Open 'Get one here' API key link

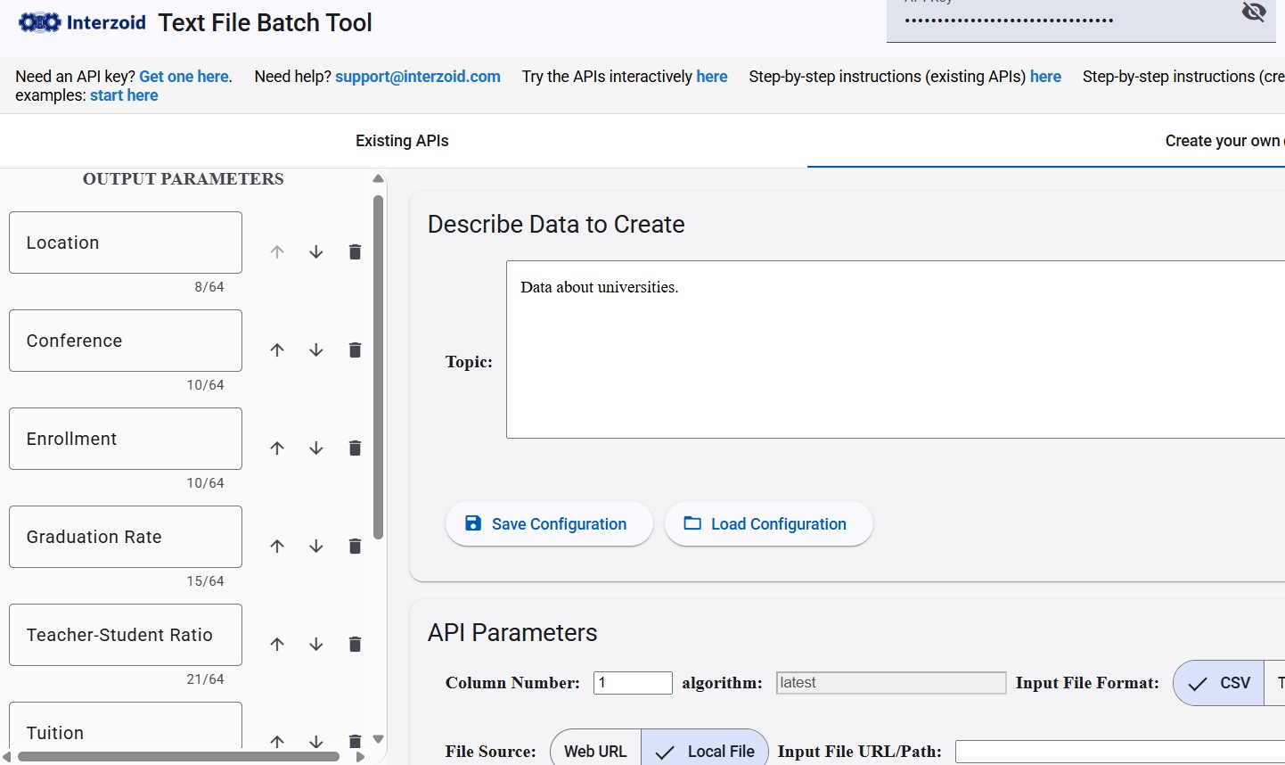click(184, 77)
